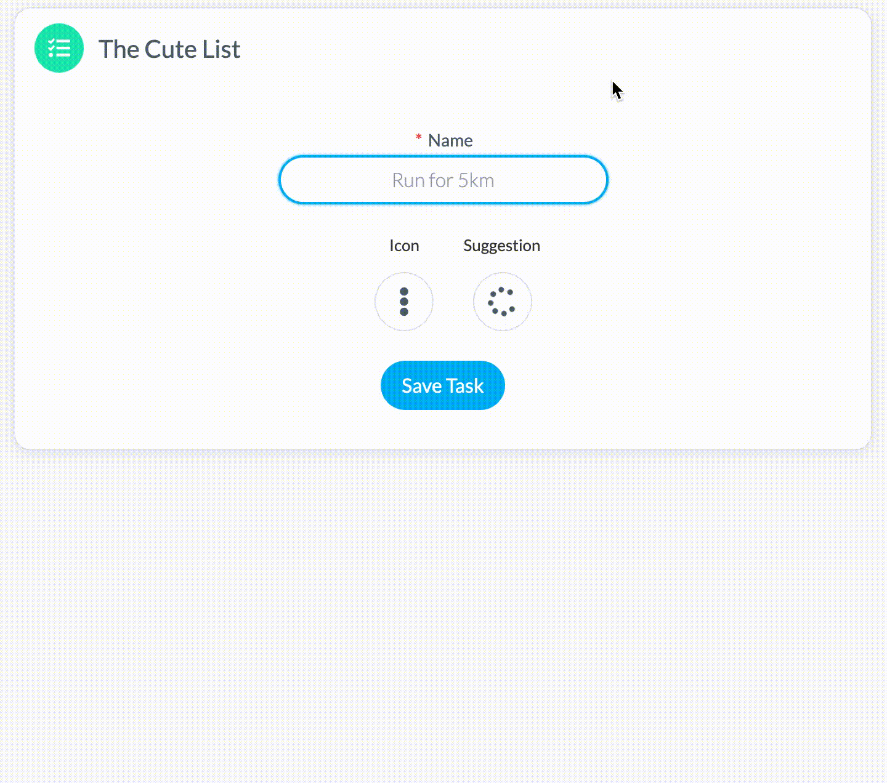Click the teal round app logo
The height and width of the screenshot is (783, 887).
59,48
